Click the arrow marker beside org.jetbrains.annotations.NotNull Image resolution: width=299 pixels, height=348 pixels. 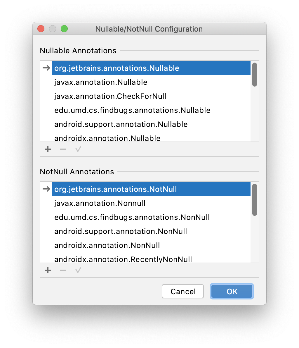(x=46, y=189)
